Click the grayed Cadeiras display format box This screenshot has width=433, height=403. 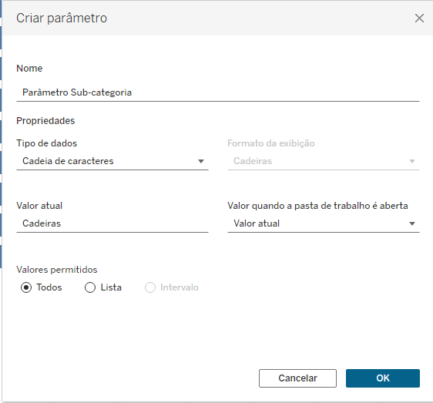click(x=324, y=161)
